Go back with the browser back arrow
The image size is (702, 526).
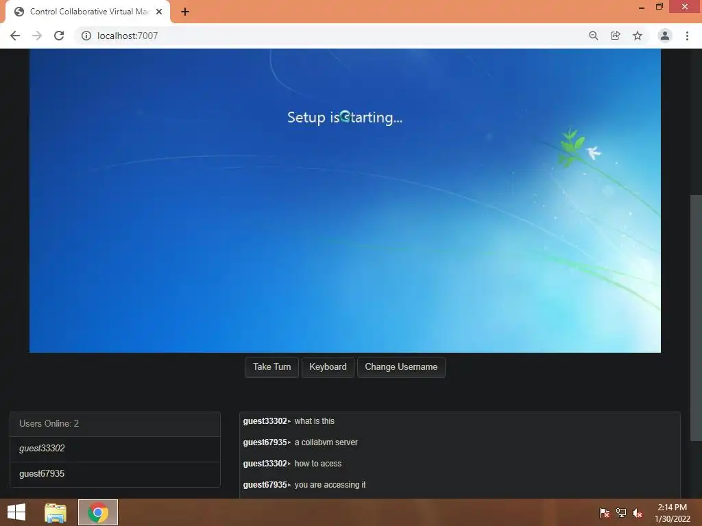pyautogui.click(x=15, y=36)
